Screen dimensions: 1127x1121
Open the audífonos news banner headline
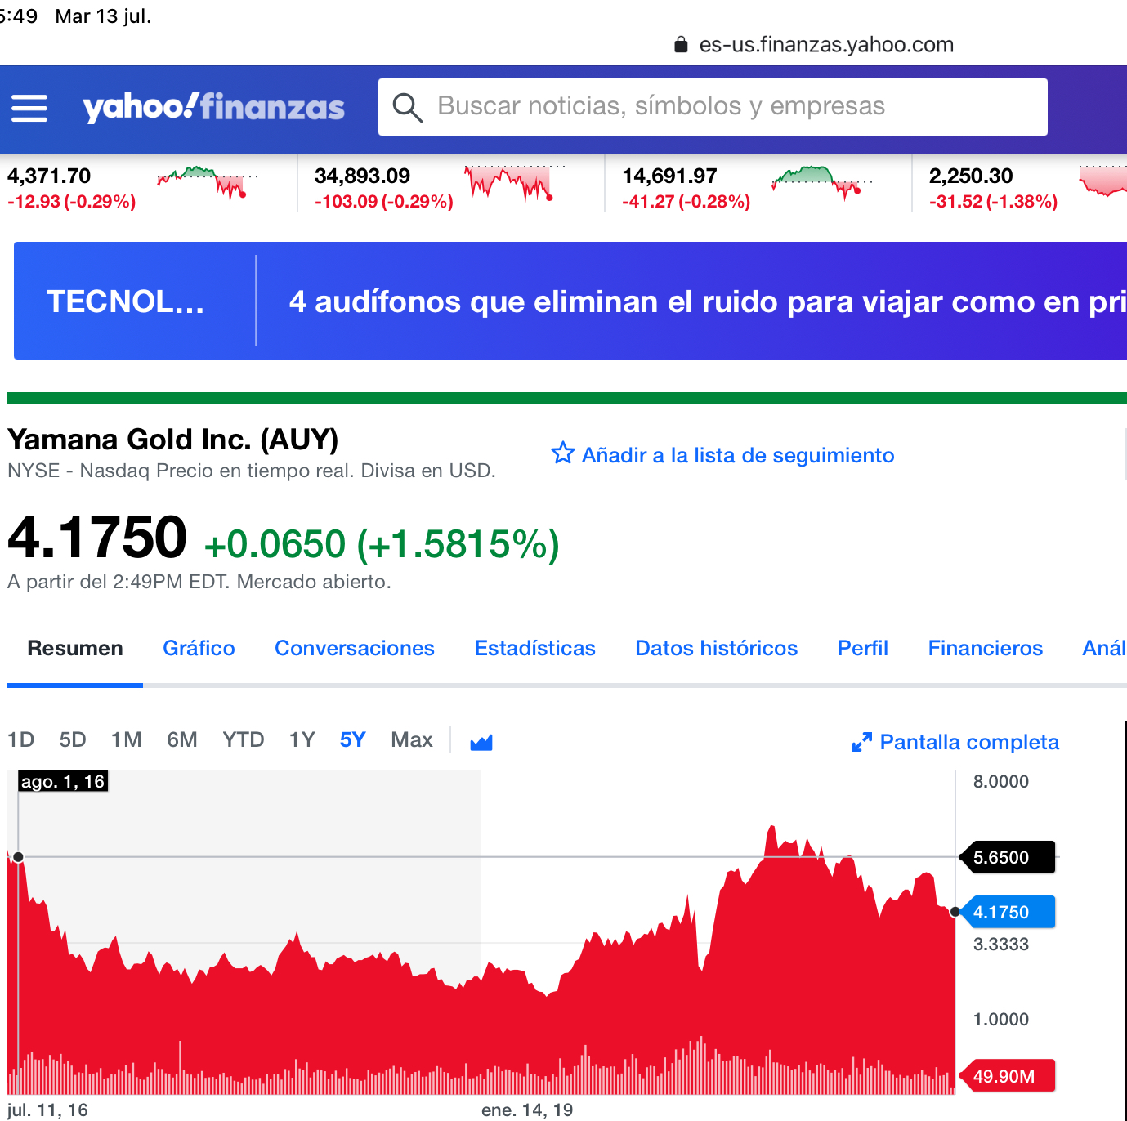click(703, 301)
